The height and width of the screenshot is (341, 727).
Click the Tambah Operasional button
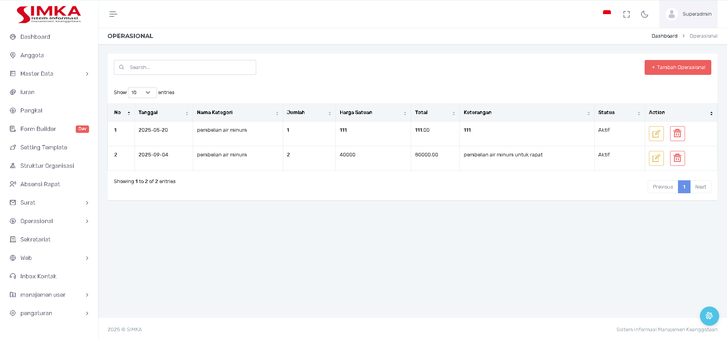[678, 67]
